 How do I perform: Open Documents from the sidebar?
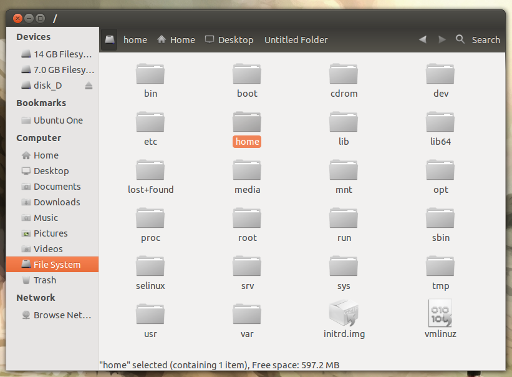tap(57, 187)
